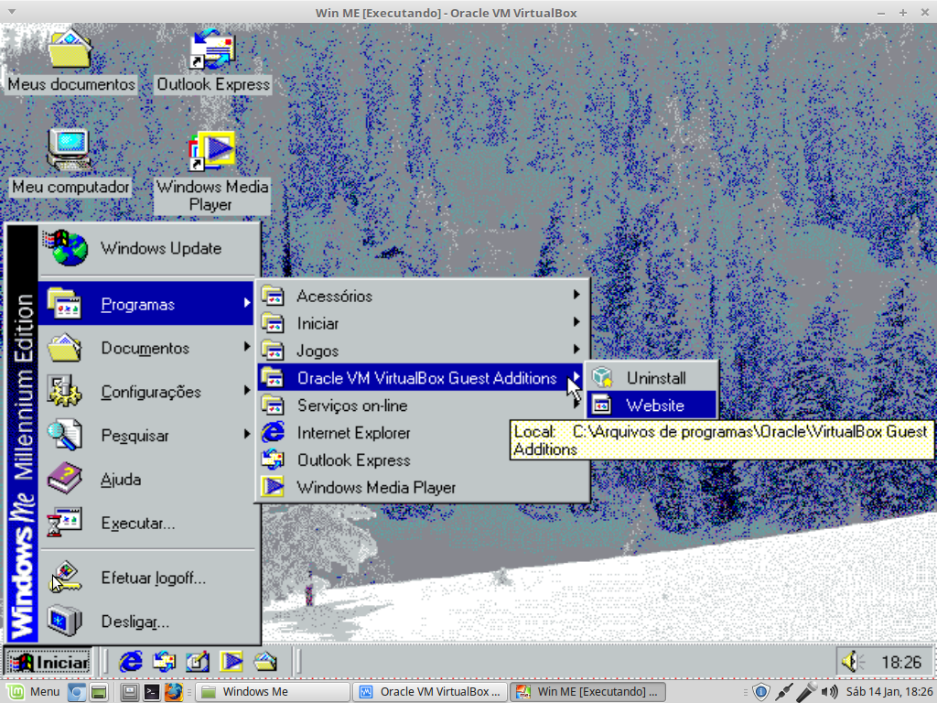Viewport: 937px width, 703px height.
Task: Click the Uninstall package icon
Action: coord(602,378)
